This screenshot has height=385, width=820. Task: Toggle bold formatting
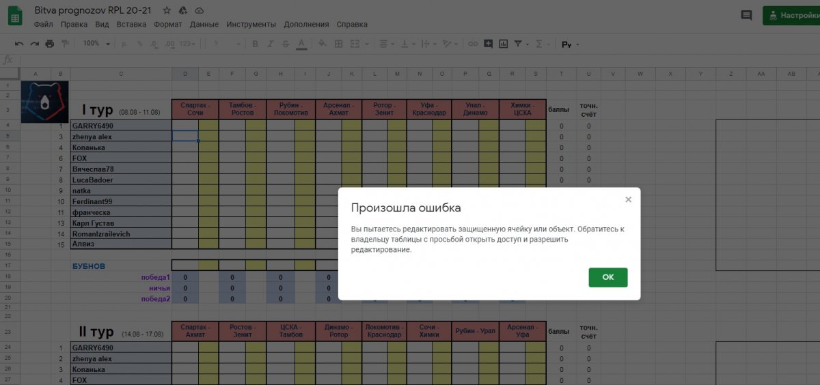pyautogui.click(x=255, y=44)
